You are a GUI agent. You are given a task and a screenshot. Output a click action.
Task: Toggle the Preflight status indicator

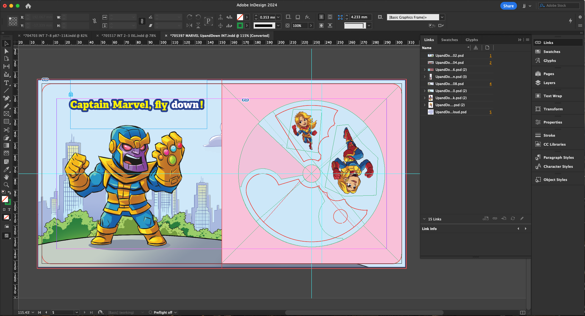[150, 312]
